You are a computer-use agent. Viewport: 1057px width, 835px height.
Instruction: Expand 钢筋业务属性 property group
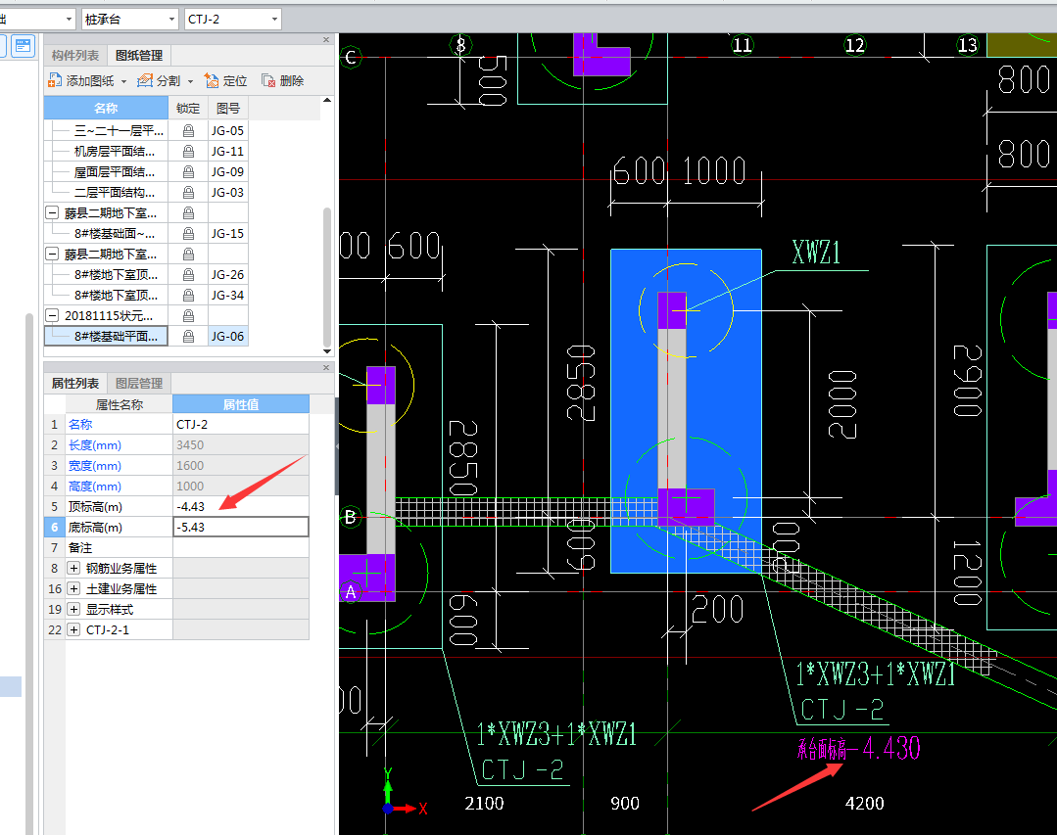click(x=74, y=569)
